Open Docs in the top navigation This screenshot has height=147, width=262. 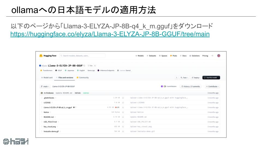point(183,56)
